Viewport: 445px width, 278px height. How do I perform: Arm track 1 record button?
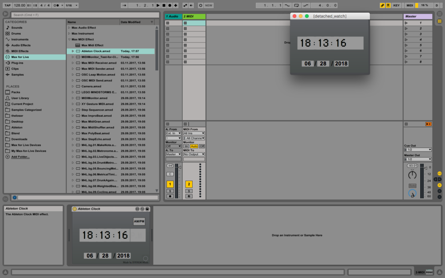(170, 196)
